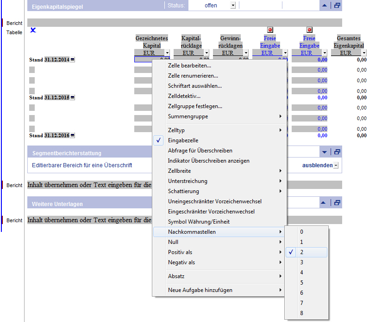This screenshot has width=369, height=322.
Task: Click the second Freie Eingabe column header
Action: pyautogui.click(x=309, y=42)
